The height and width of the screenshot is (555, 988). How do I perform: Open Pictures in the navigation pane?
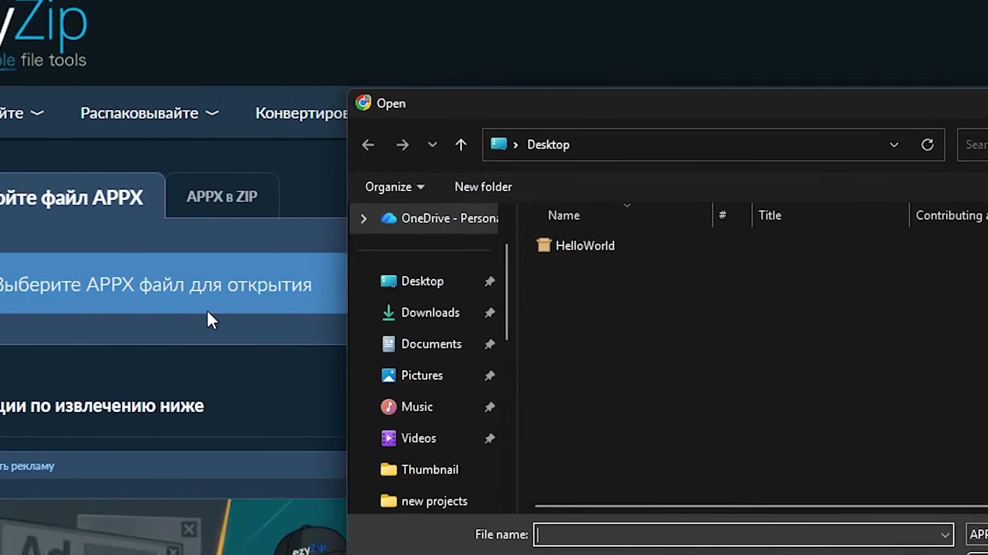[422, 375]
